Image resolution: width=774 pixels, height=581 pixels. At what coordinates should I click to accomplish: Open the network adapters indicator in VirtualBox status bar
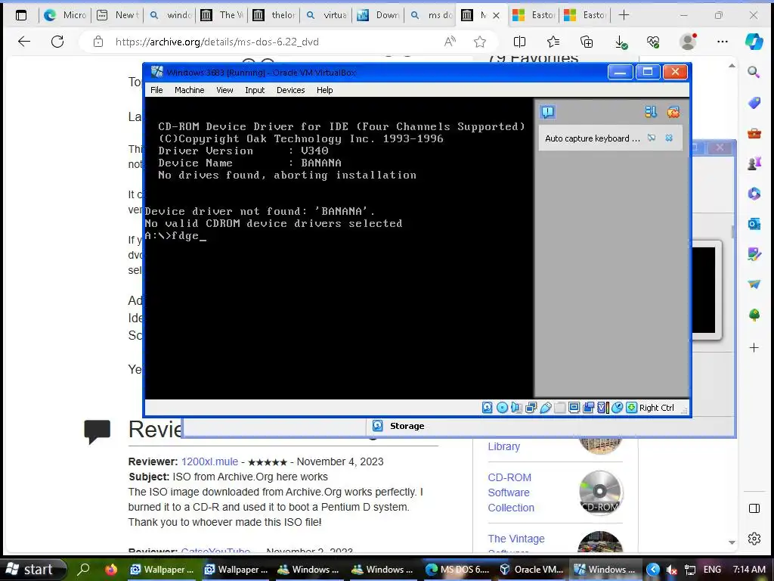tap(531, 408)
